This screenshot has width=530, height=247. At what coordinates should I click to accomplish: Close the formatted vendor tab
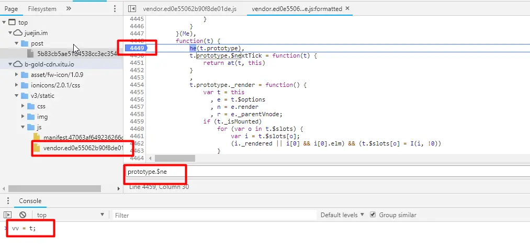[x=347, y=9]
